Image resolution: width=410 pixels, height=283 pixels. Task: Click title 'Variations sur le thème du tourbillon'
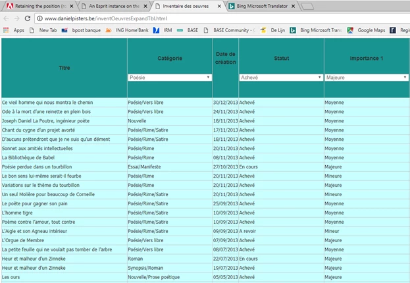coord(41,185)
